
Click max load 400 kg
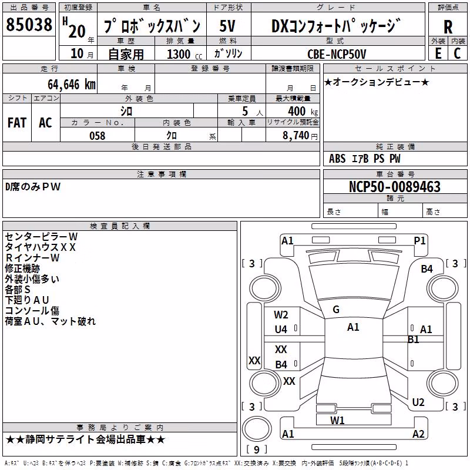coord(303,112)
